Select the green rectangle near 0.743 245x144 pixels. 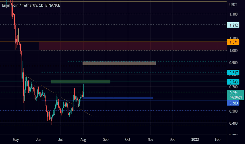(81, 81)
